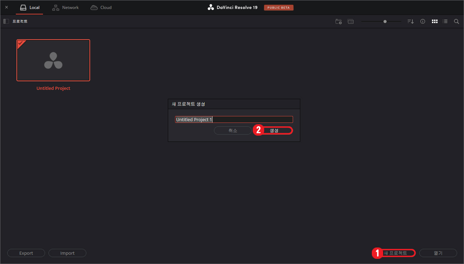Click the PUBLIC BETA badge
464x264 pixels.
pyautogui.click(x=279, y=8)
